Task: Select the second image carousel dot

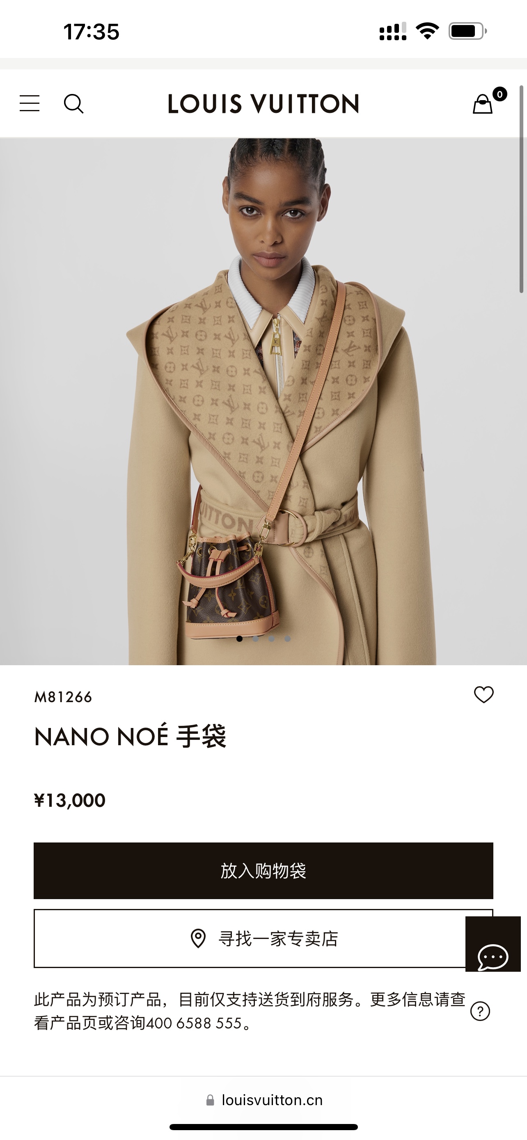Action: click(x=255, y=639)
